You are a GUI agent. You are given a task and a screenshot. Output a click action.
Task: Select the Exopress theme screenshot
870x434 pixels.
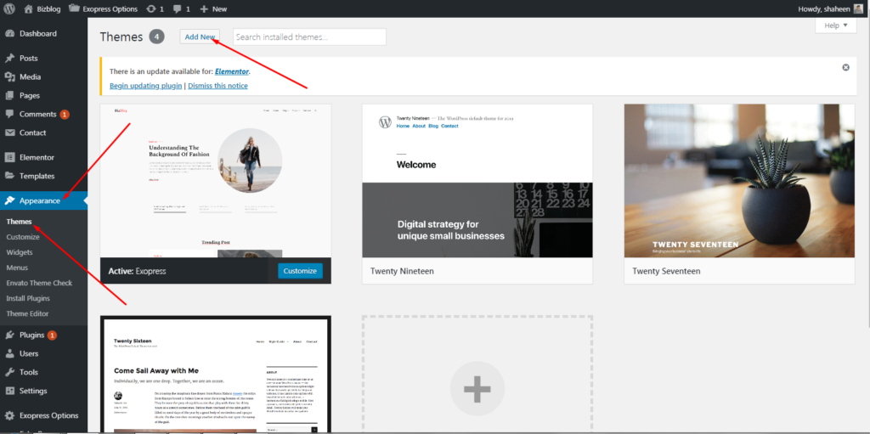[216, 180]
